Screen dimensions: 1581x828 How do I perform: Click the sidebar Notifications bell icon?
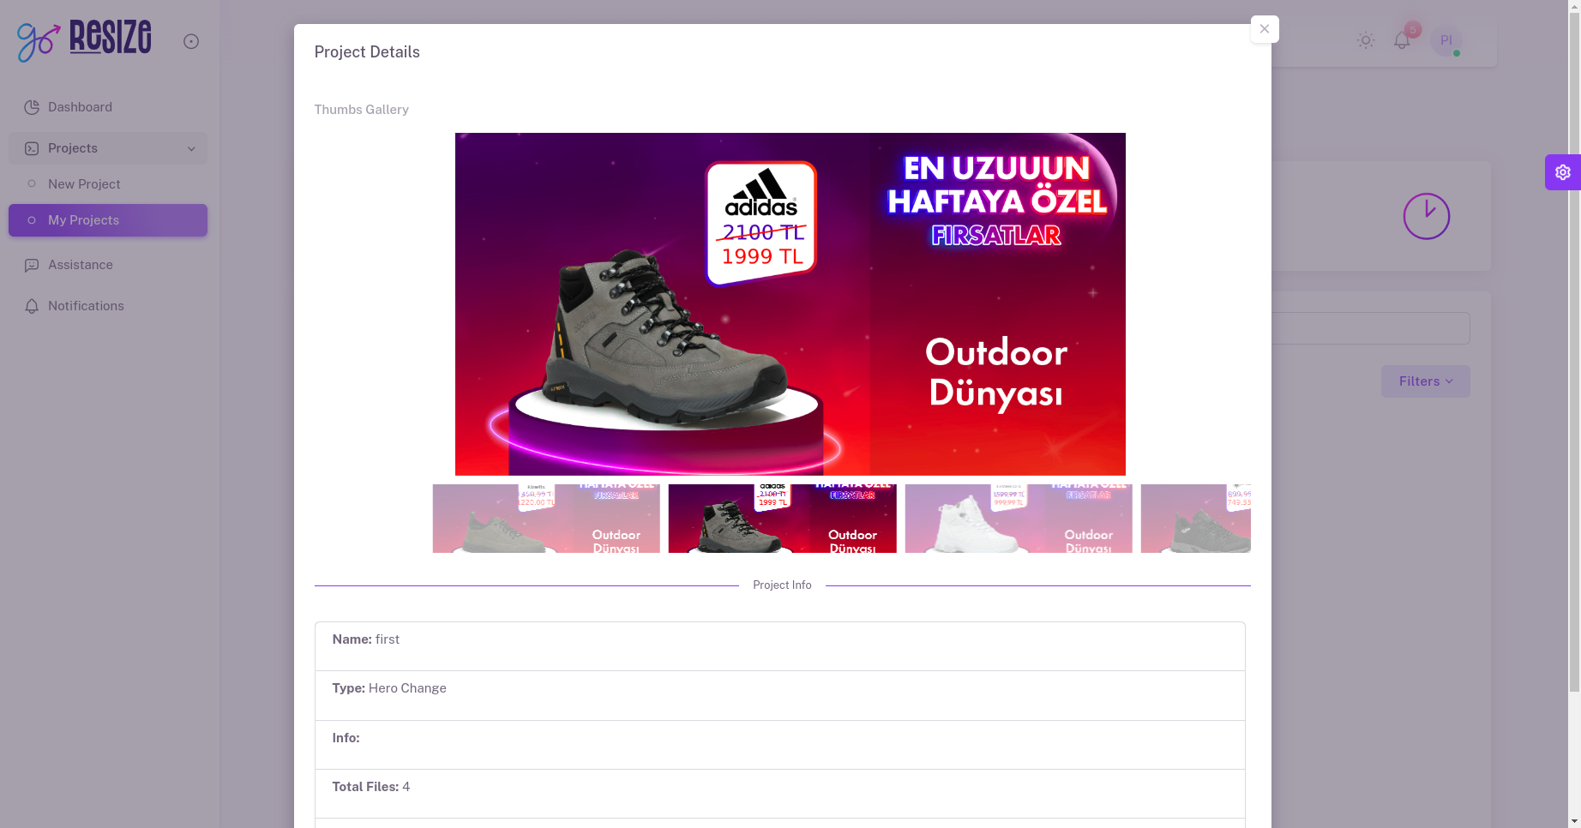point(32,306)
